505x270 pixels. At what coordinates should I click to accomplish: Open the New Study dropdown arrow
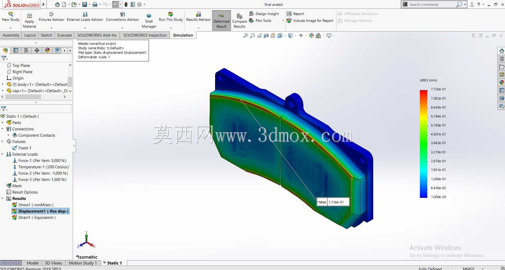tap(11, 28)
